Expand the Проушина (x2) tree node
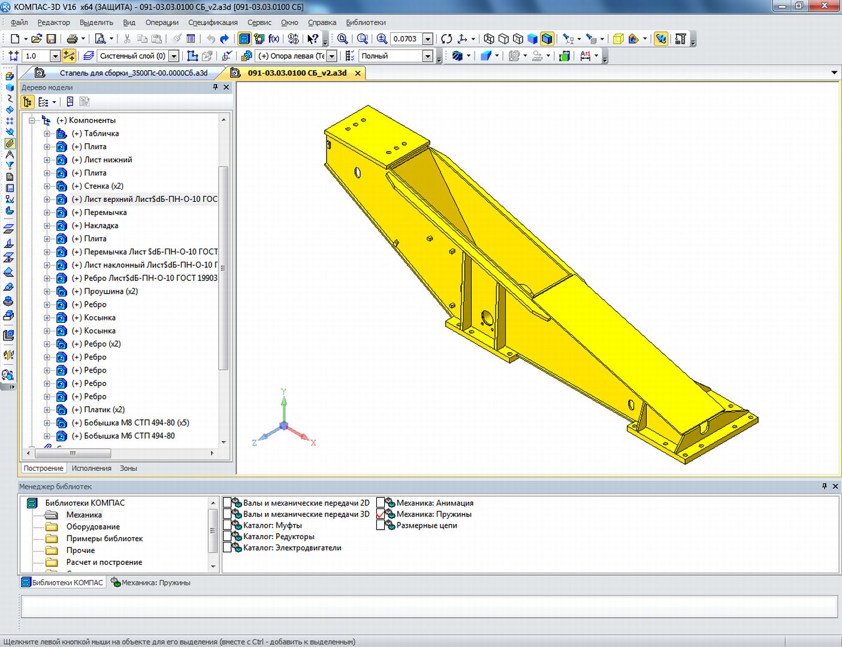The width and height of the screenshot is (842, 647). pyautogui.click(x=47, y=292)
